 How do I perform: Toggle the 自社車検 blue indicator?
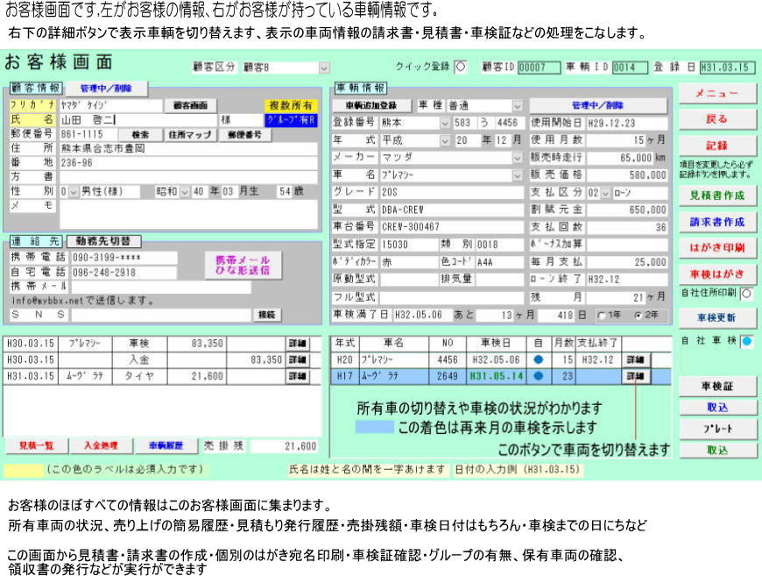pyautogui.click(x=747, y=342)
